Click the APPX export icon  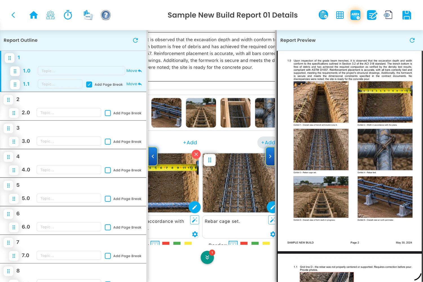point(355,15)
